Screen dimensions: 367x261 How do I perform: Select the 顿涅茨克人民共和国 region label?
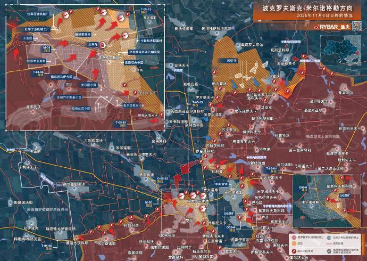(323, 136)
